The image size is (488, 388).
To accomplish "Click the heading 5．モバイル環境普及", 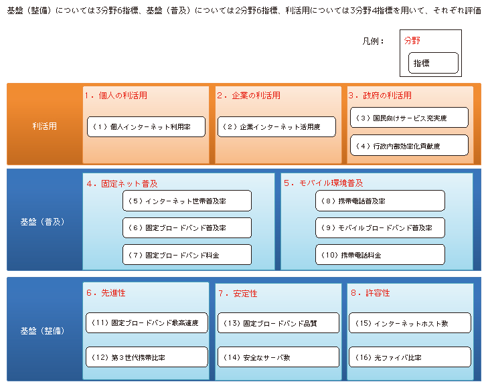I will (x=323, y=183).
